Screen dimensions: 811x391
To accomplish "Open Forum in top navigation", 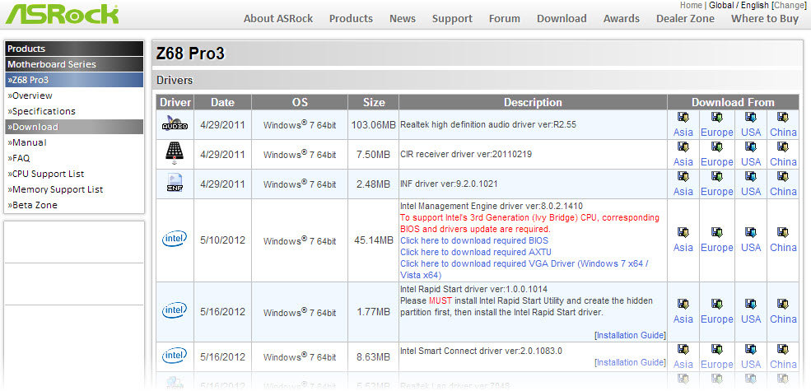I will point(505,19).
